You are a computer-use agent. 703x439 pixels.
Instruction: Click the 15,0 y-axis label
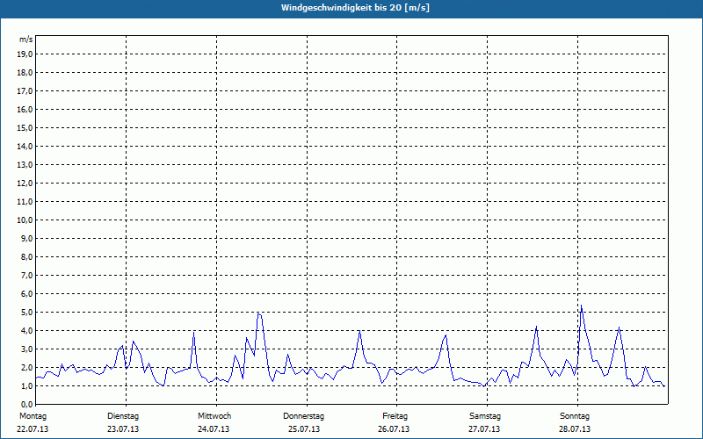click(24, 127)
